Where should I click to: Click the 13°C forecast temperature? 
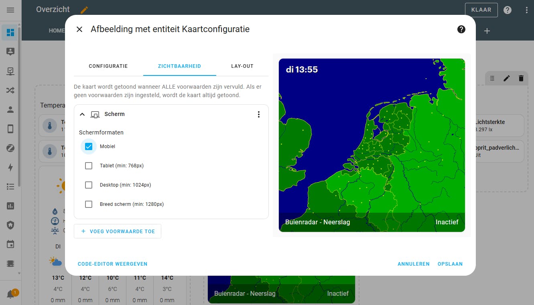tap(58, 278)
